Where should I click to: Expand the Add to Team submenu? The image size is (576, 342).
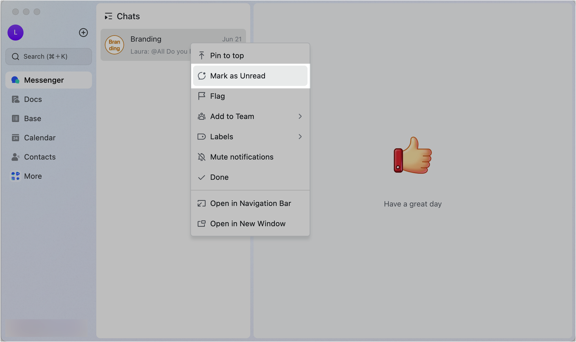coord(250,116)
